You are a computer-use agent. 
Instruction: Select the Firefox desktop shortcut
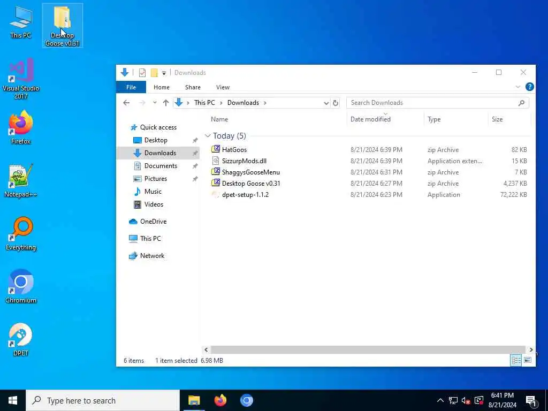pos(21,127)
